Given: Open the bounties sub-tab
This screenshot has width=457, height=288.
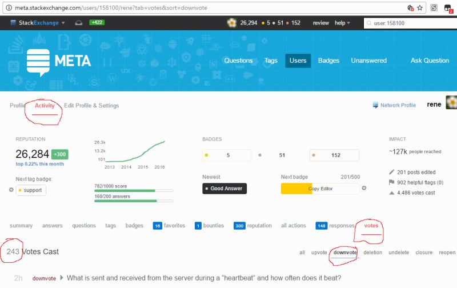Looking at the screenshot, I should (x=209, y=225).
